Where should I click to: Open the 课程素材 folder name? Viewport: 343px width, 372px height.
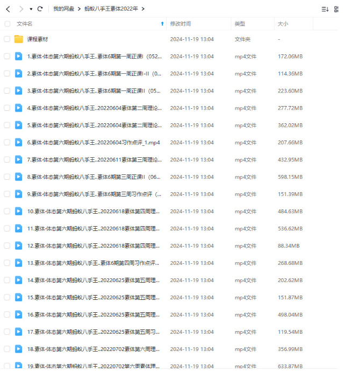point(38,39)
